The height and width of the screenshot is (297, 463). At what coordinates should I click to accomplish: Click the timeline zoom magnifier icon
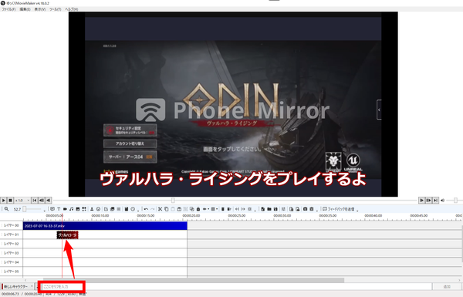coord(6,209)
